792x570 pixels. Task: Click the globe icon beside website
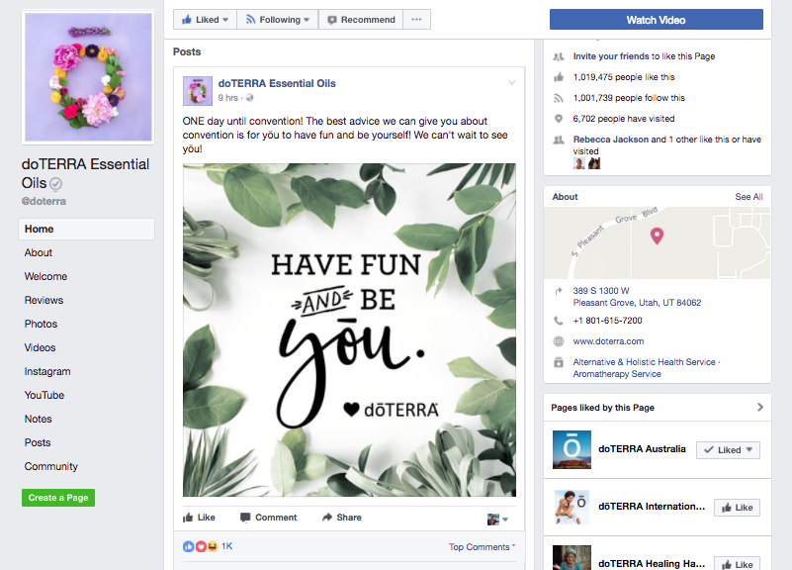coord(558,341)
